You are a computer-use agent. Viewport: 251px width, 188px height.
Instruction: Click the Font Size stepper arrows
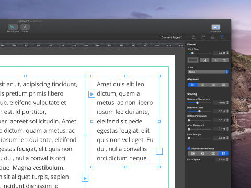[227, 53]
